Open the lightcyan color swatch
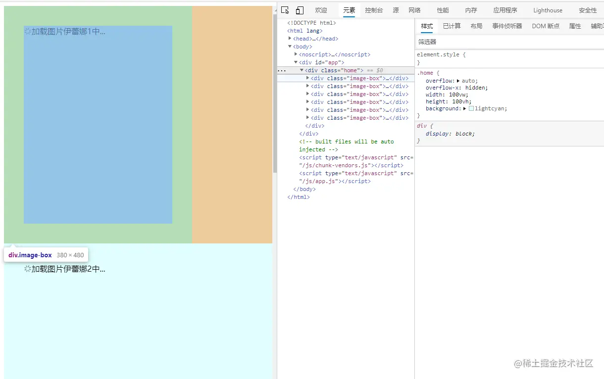 (x=471, y=108)
